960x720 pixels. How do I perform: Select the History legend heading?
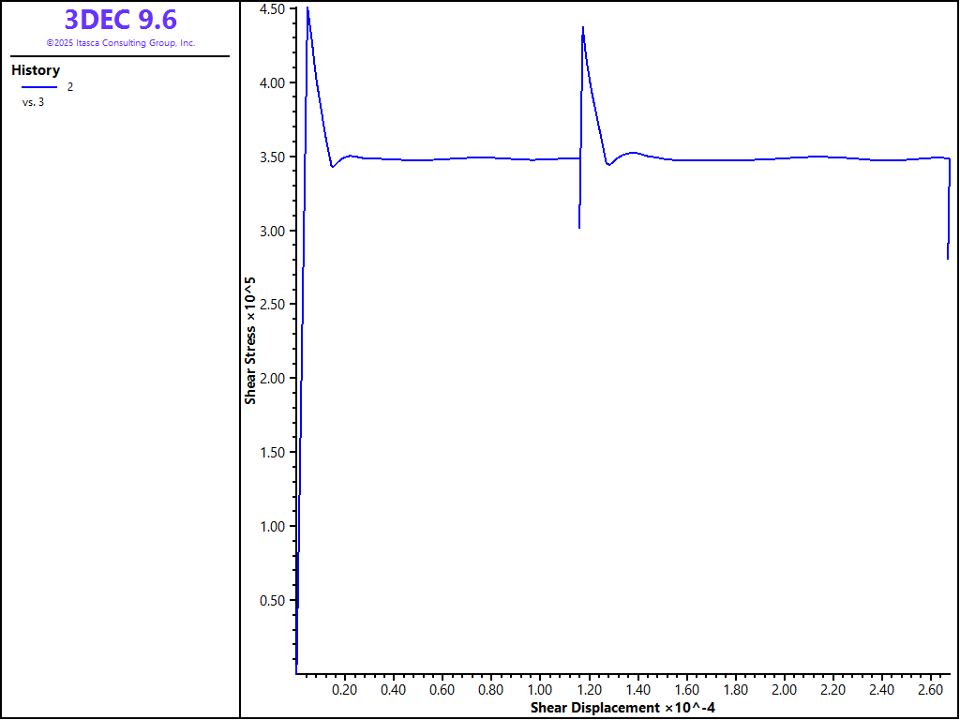(36, 70)
